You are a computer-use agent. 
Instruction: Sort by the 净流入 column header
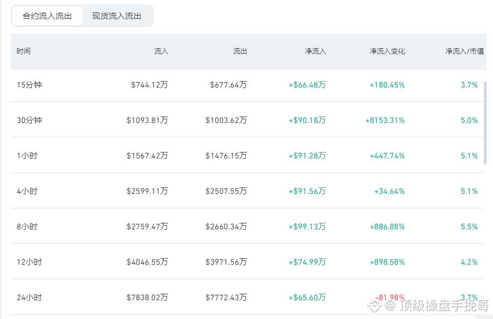tap(316, 51)
